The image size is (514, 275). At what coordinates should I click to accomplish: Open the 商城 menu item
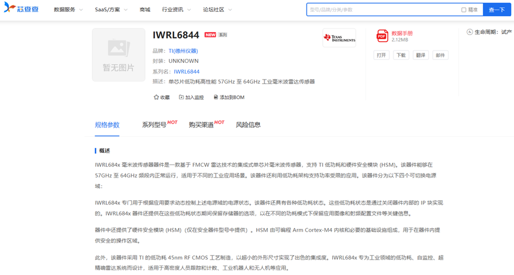145,10
